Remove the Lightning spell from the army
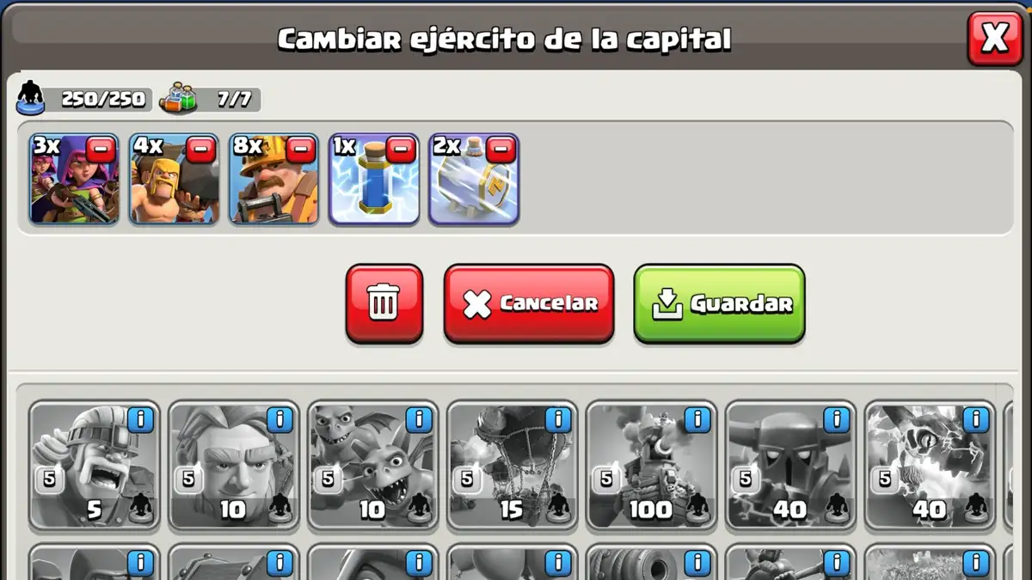This screenshot has height=580, width=1032. click(x=401, y=150)
